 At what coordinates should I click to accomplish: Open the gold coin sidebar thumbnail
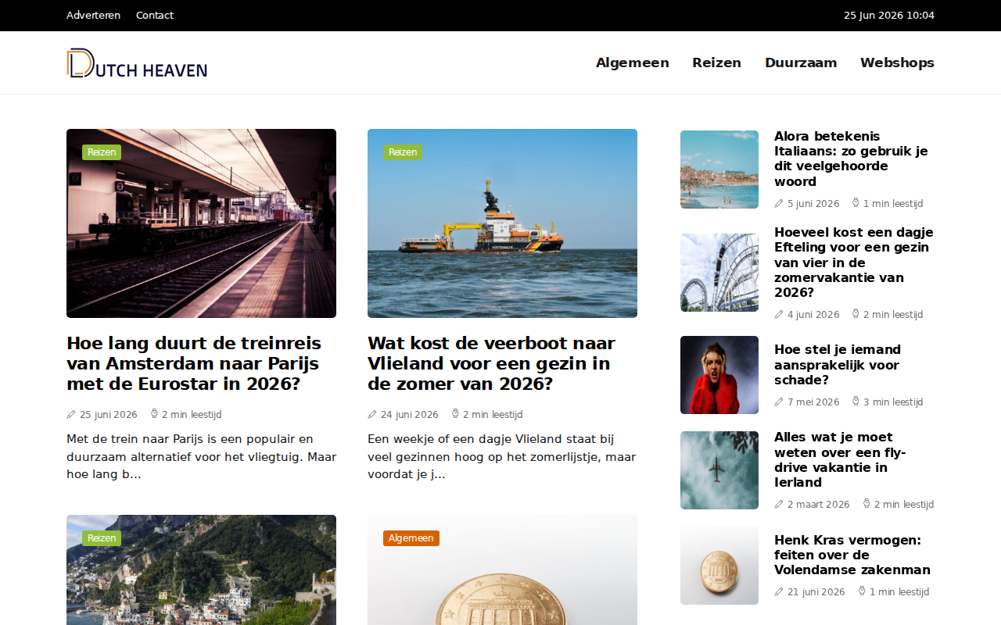[719, 566]
